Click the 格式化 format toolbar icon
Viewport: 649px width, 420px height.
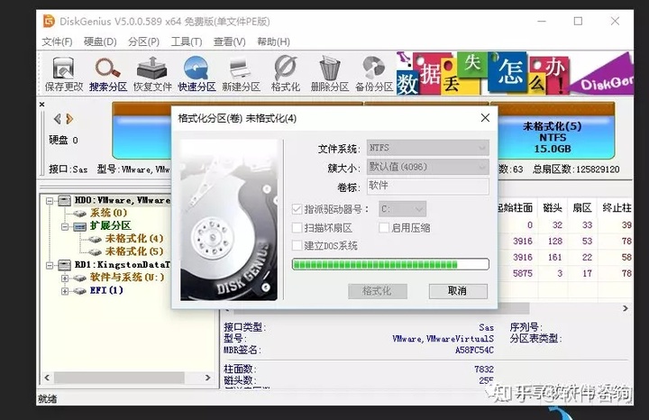point(285,74)
